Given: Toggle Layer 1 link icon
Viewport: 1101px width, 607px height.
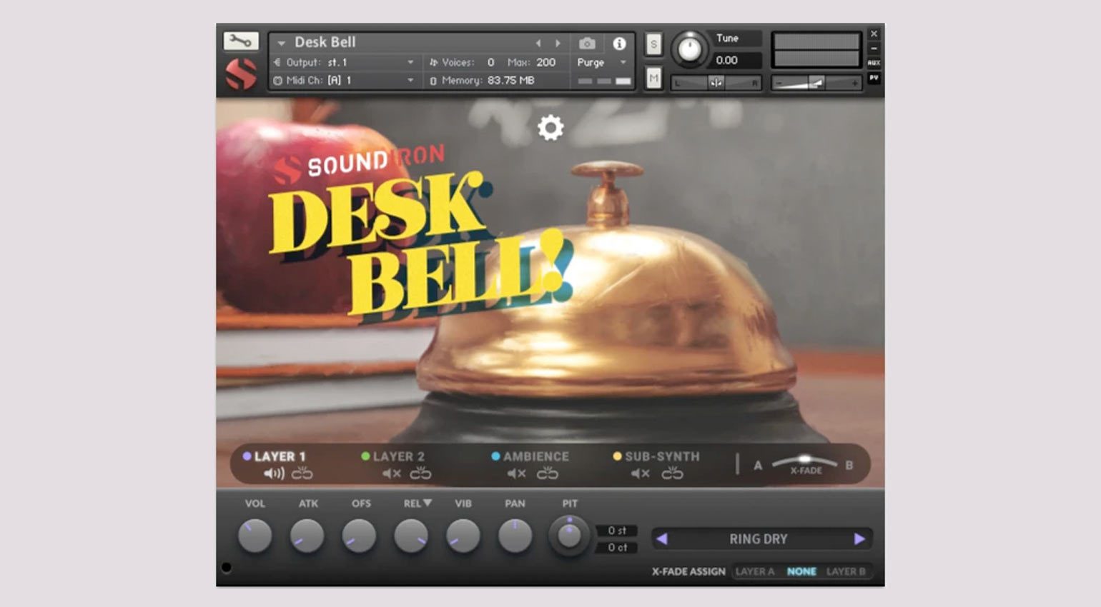Looking at the screenshot, I should [302, 473].
